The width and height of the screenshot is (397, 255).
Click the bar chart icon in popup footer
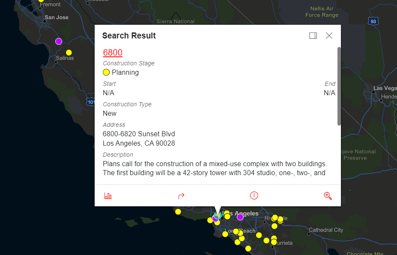(x=108, y=196)
